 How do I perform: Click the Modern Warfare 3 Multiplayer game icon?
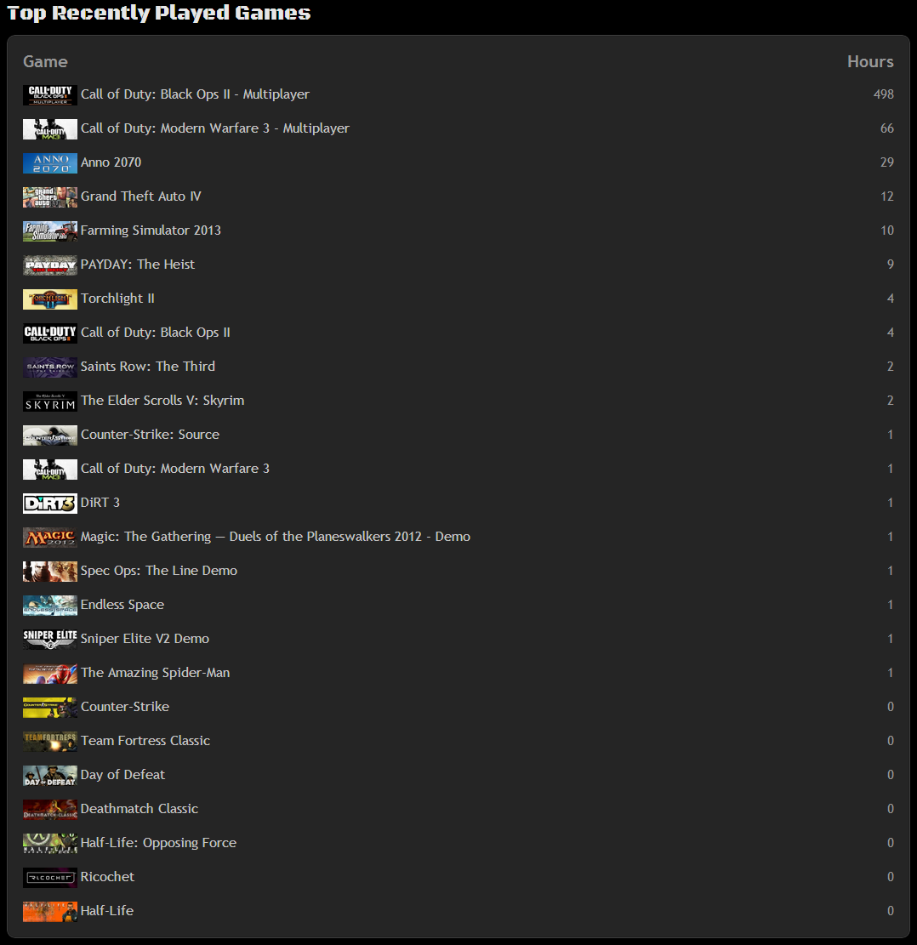pyautogui.click(x=50, y=129)
